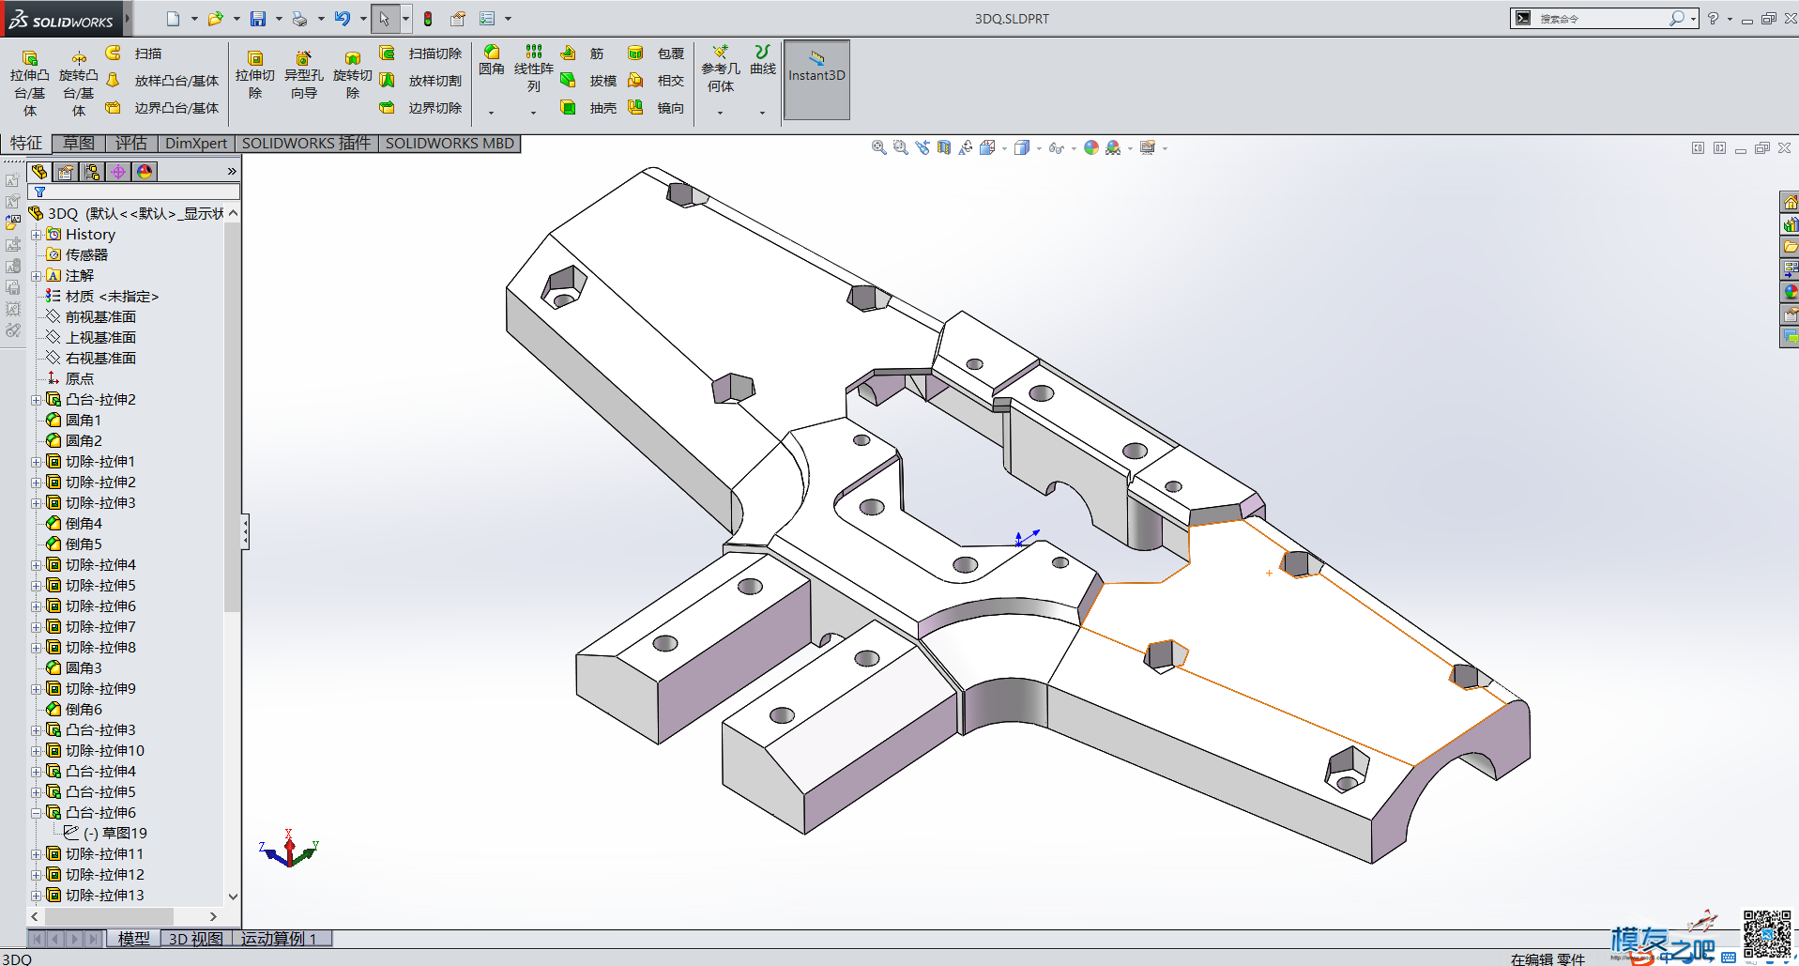Click the Zoom to Fit icon in the view toolbar
The image size is (1799, 966).
(x=878, y=147)
